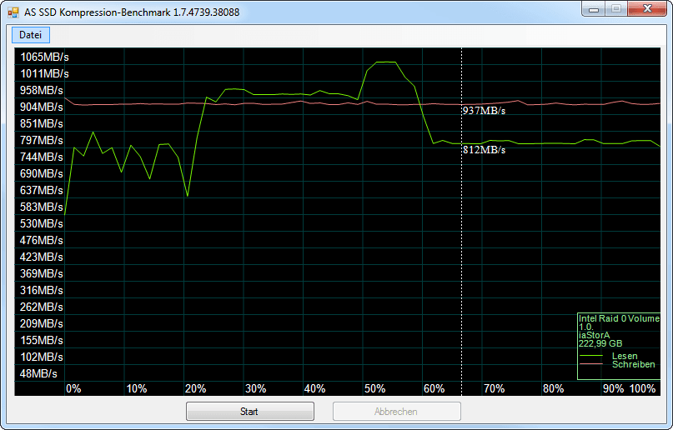Click the 958MB/s axis label
Viewport: 673px width, 430px height.
[42, 91]
